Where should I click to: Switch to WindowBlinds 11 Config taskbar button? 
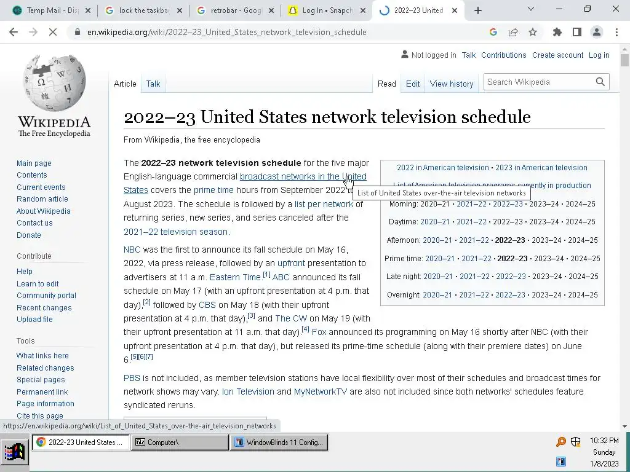coord(279,442)
